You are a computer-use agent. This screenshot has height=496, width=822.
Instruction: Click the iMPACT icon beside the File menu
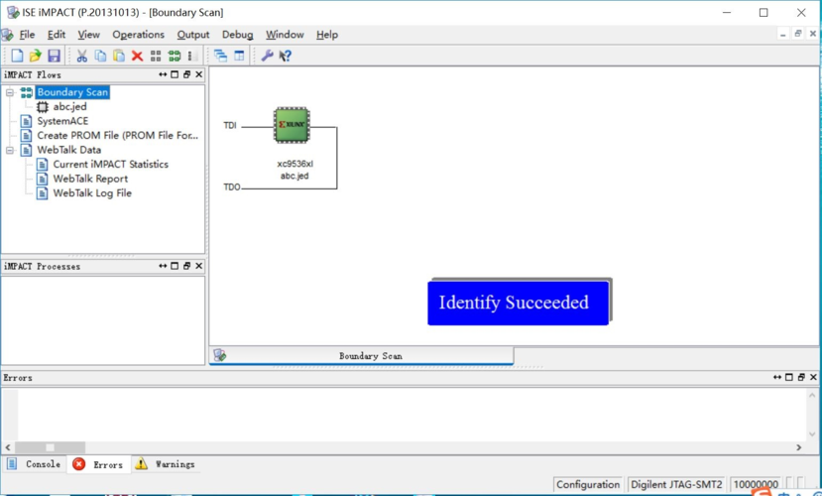point(7,35)
